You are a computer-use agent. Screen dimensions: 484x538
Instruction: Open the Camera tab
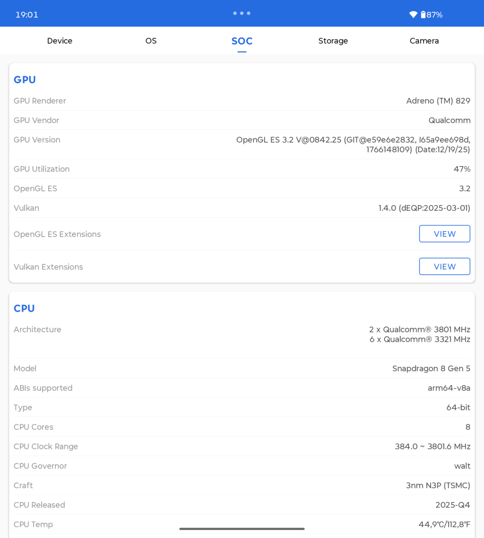tap(424, 41)
